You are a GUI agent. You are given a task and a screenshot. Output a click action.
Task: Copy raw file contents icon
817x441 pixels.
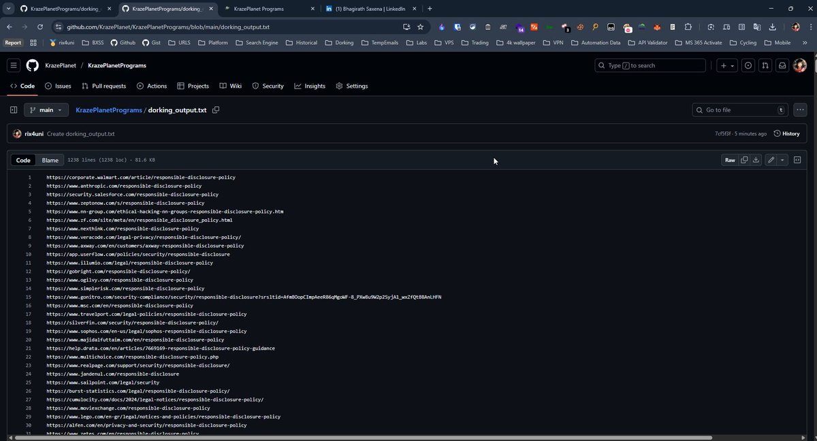click(x=744, y=160)
